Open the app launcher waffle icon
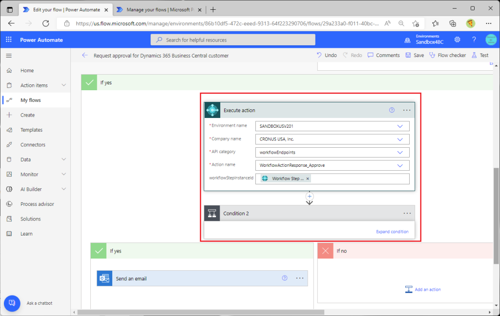500x316 pixels. pos(9,39)
